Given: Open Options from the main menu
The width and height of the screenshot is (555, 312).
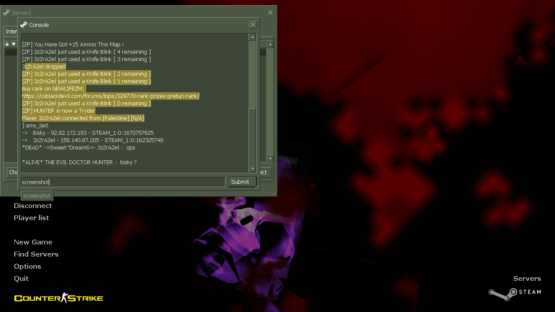Looking at the screenshot, I should click(x=27, y=266).
